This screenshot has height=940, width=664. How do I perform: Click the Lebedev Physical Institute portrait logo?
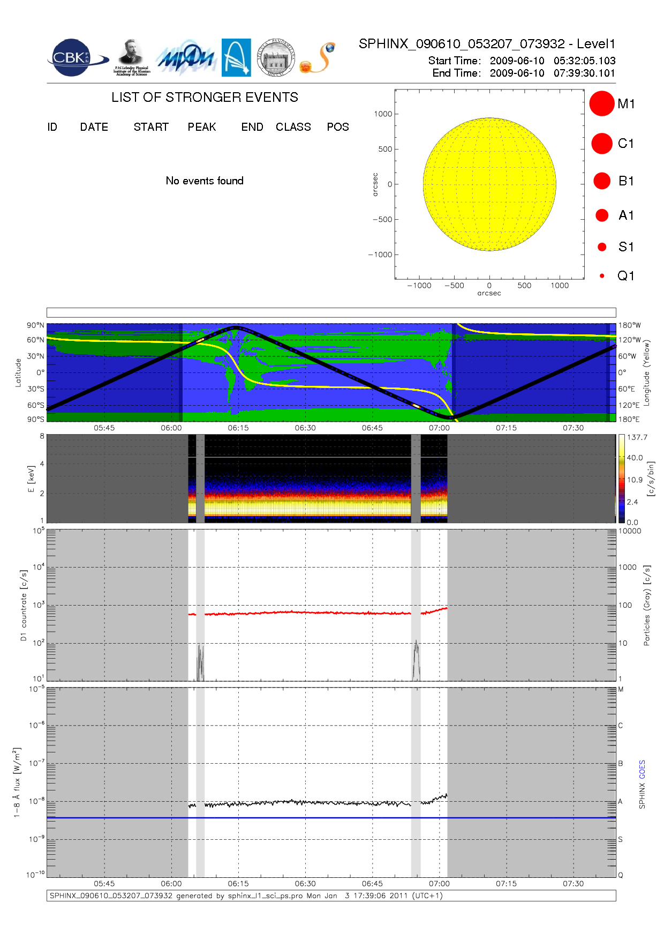[x=132, y=57]
